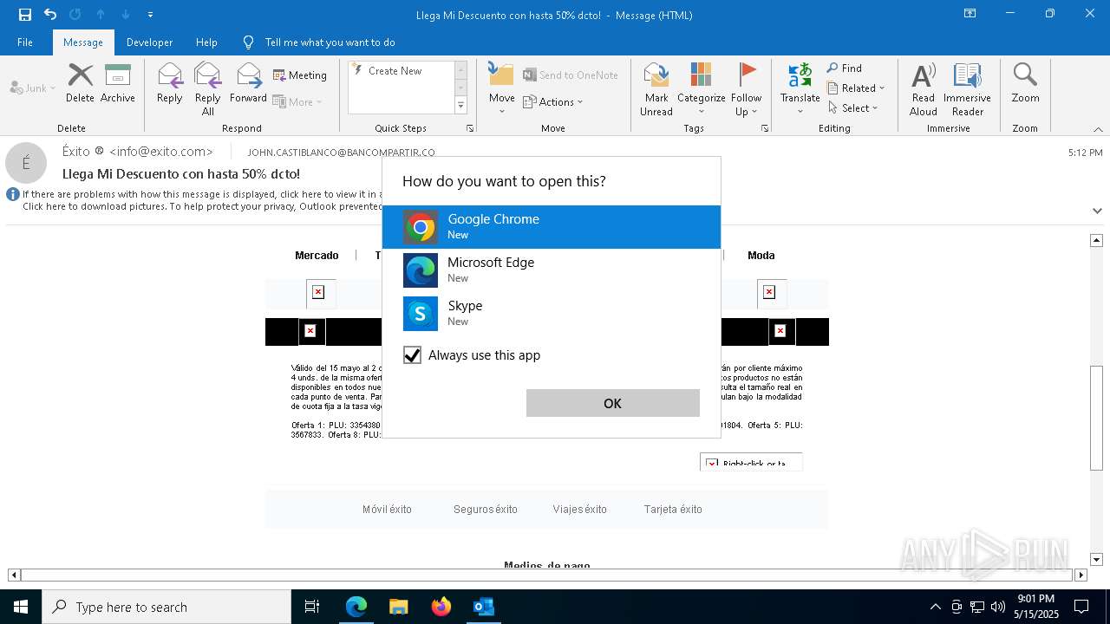
Task: Click the taskbar search box
Action: [166, 607]
